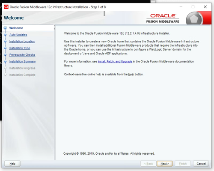The image size is (214, 171).
Task: Select the Welcome step in sidebar
Action: point(16,28)
